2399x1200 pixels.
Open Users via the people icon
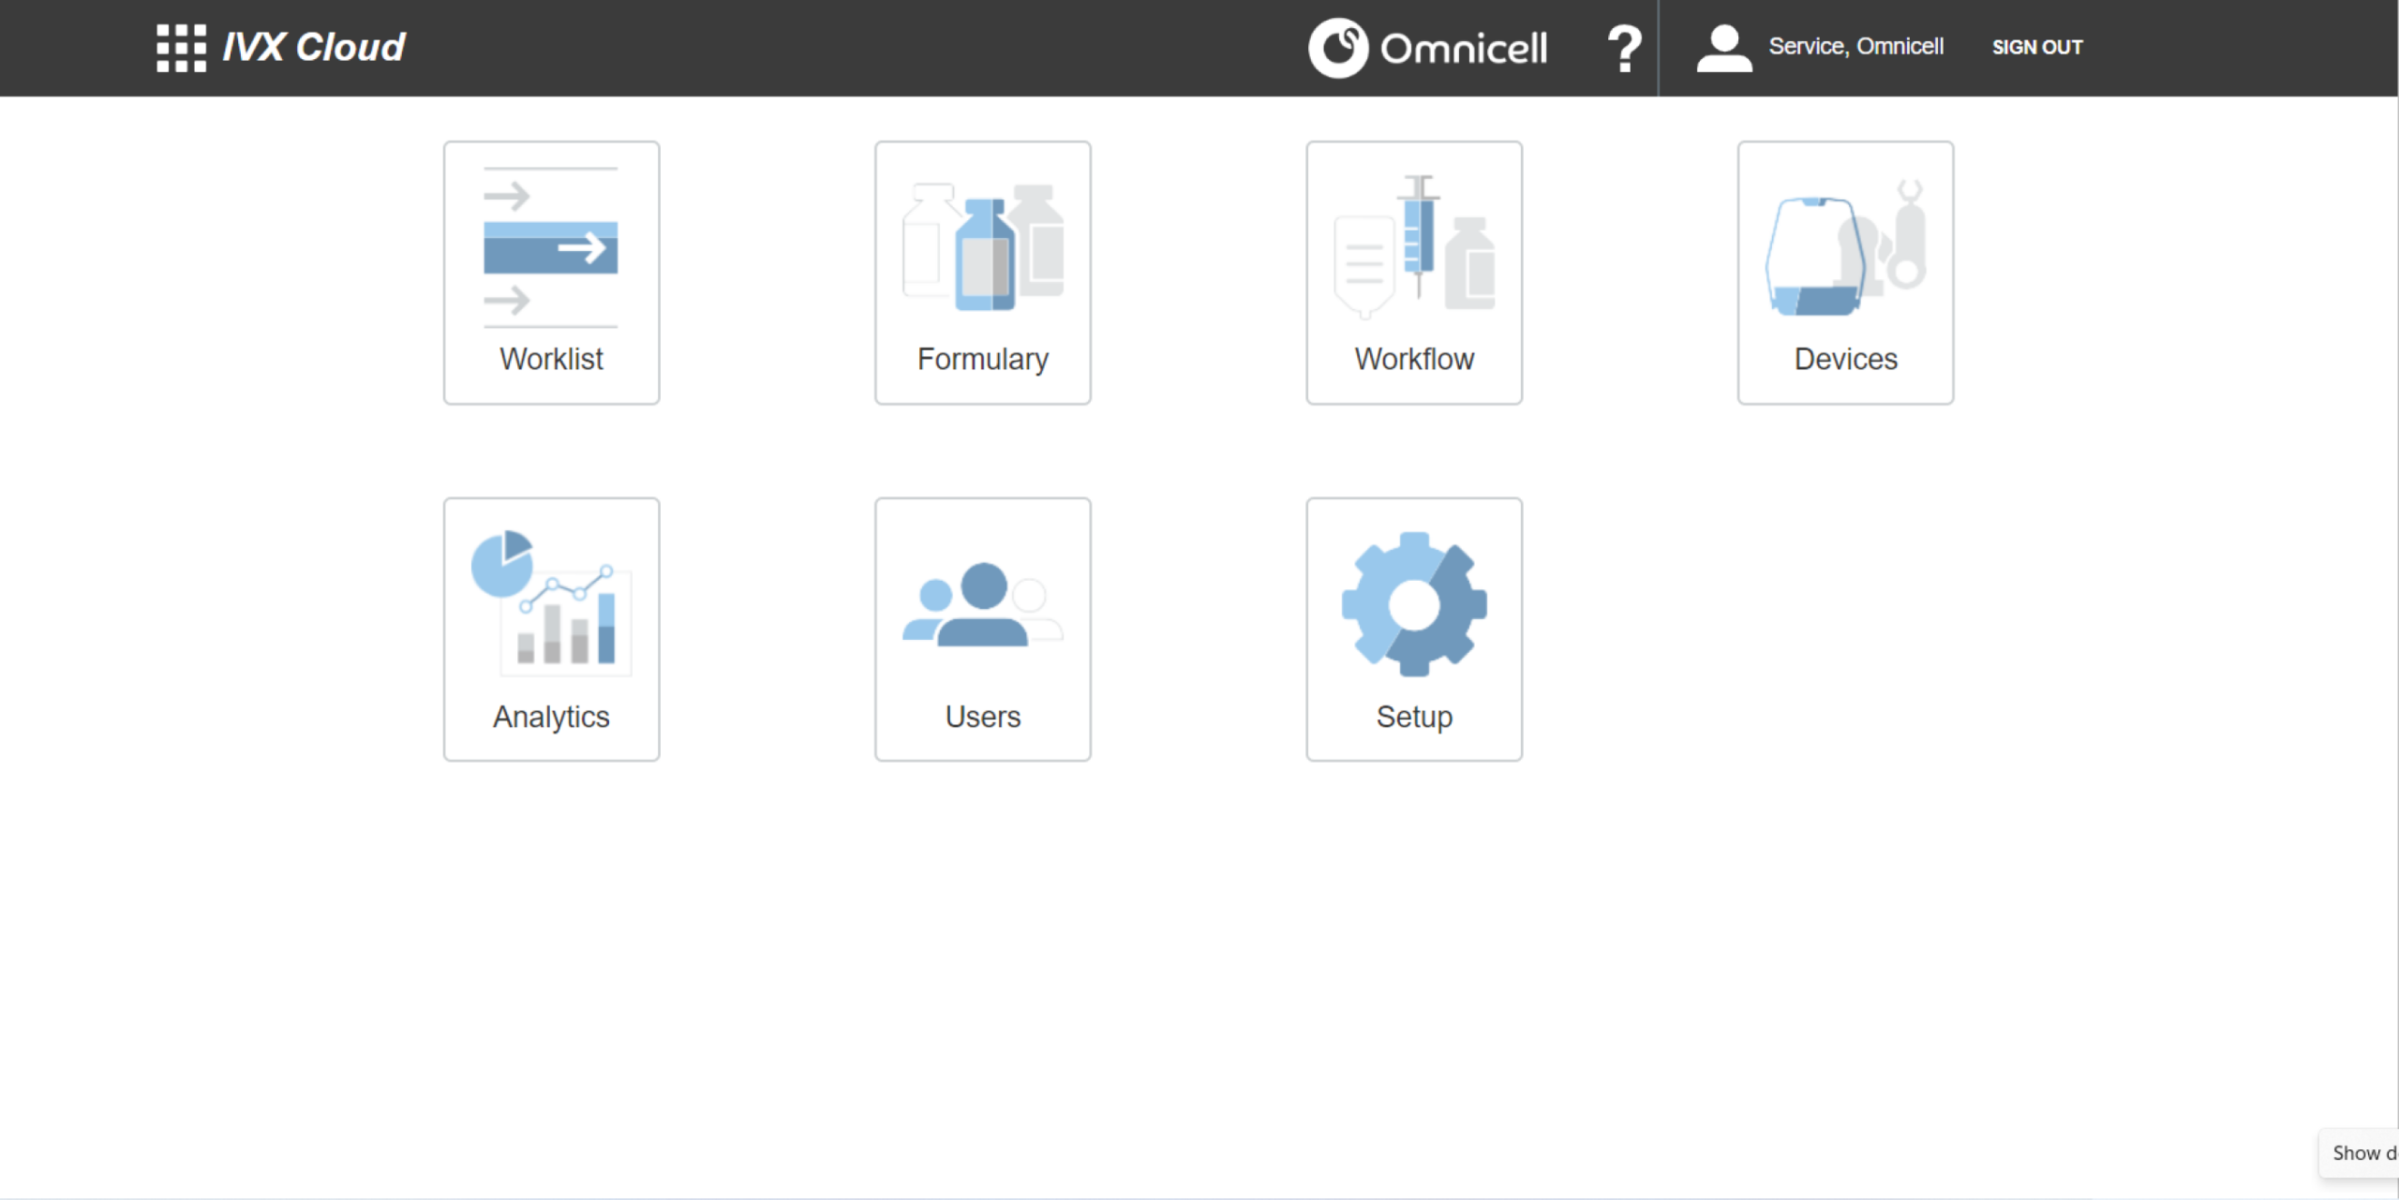click(x=983, y=605)
